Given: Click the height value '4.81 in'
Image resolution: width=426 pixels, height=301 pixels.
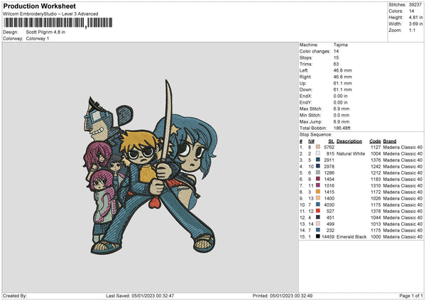Looking at the screenshot, I should pyautogui.click(x=415, y=17).
